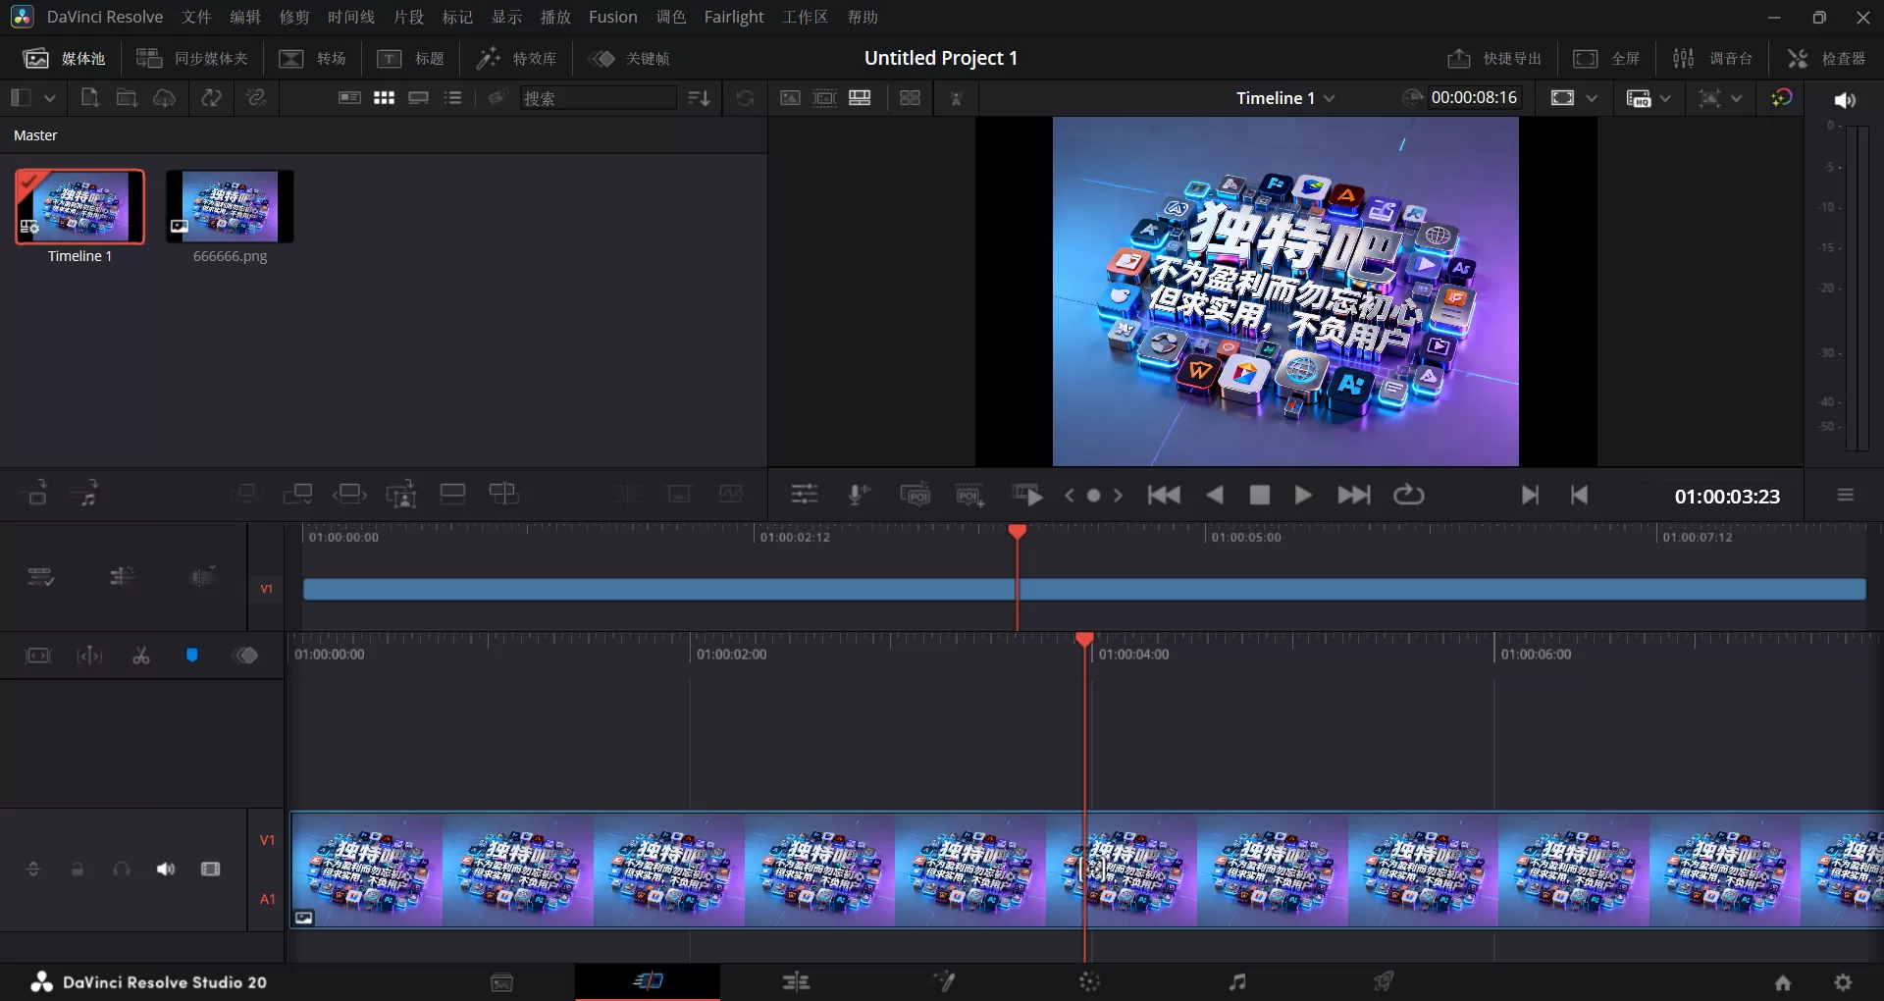The height and width of the screenshot is (1001, 1884).
Task: Open the viewer volume speaker control
Action: pos(1845,99)
